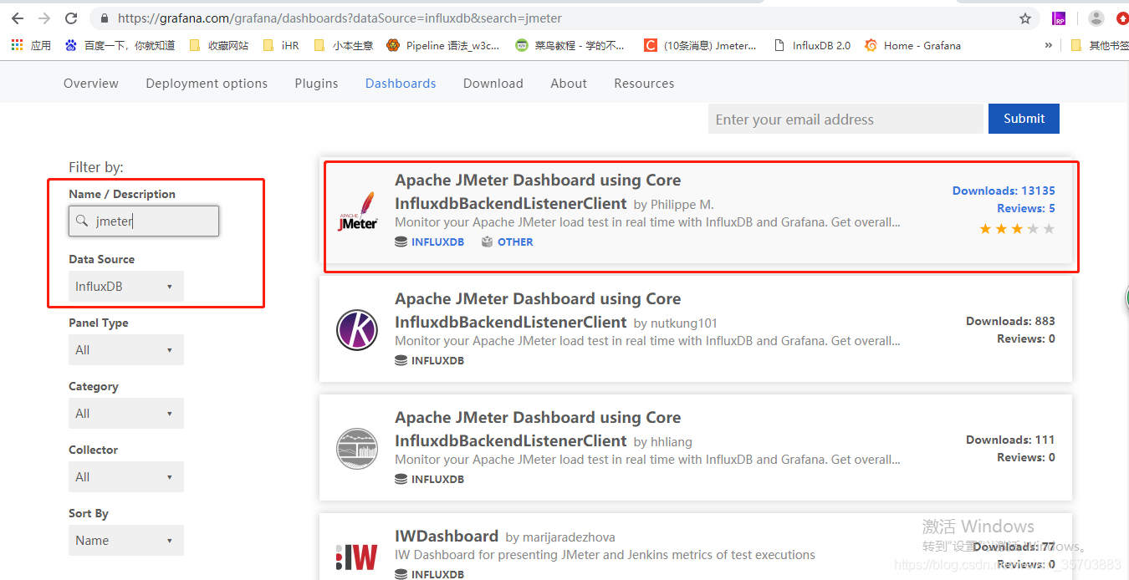Open the Resources tab

644,84
